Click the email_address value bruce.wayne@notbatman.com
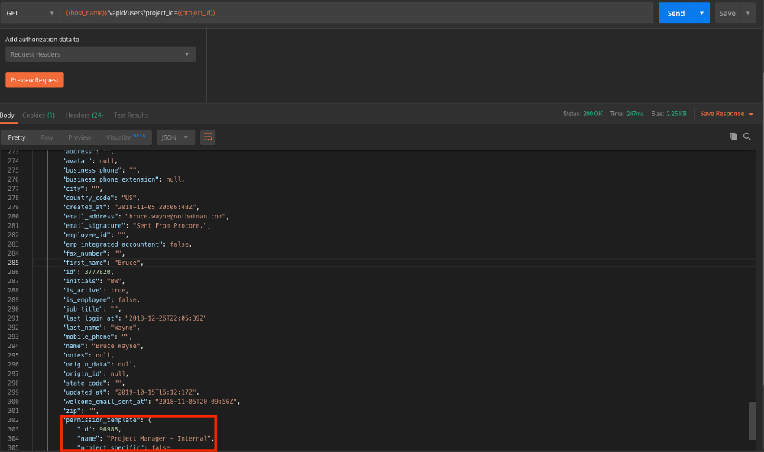This screenshot has height=452, width=764. point(177,216)
